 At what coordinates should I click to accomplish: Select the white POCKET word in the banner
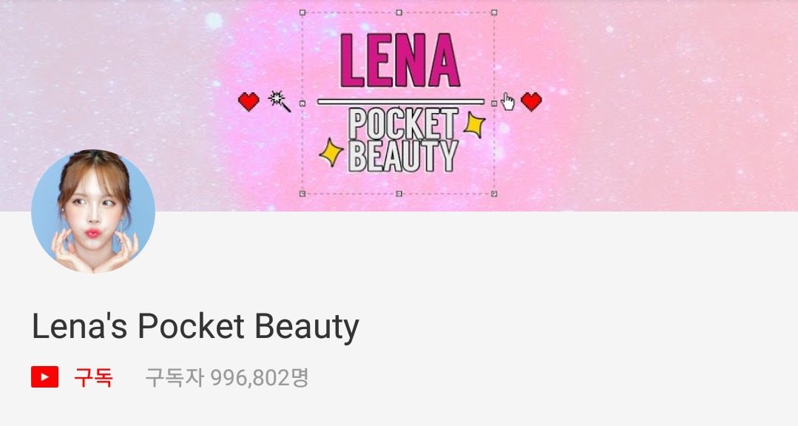click(403, 124)
